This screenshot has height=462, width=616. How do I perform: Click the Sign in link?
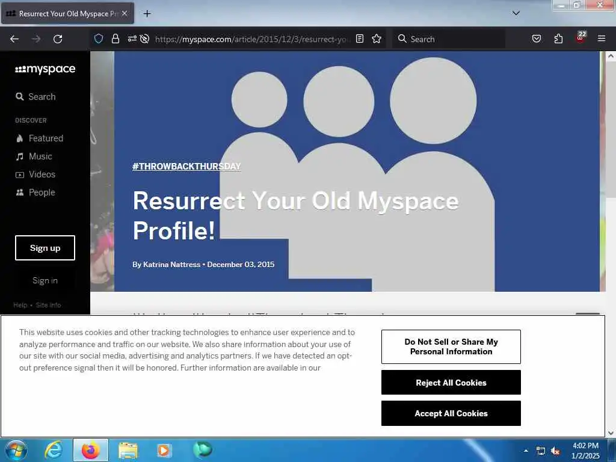(45, 280)
